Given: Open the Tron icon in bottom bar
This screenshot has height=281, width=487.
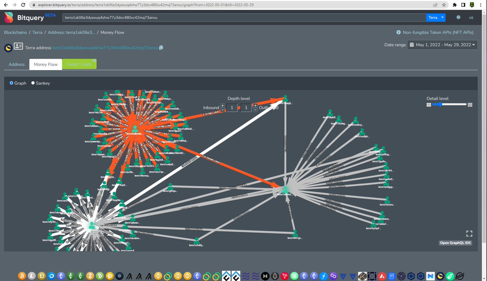Looking at the screenshot, I should click(x=285, y=276).
